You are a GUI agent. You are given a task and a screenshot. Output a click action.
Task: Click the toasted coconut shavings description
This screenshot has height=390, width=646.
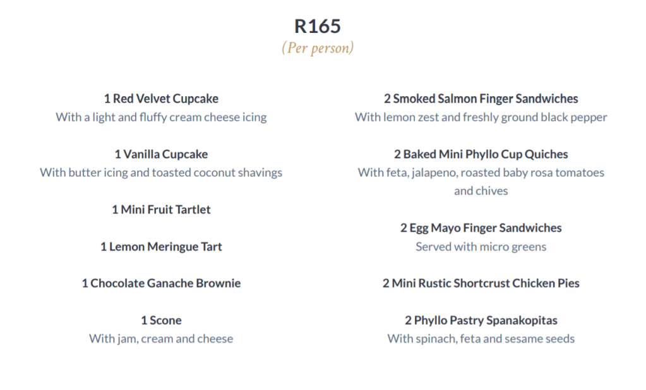[x=161, y=173]
